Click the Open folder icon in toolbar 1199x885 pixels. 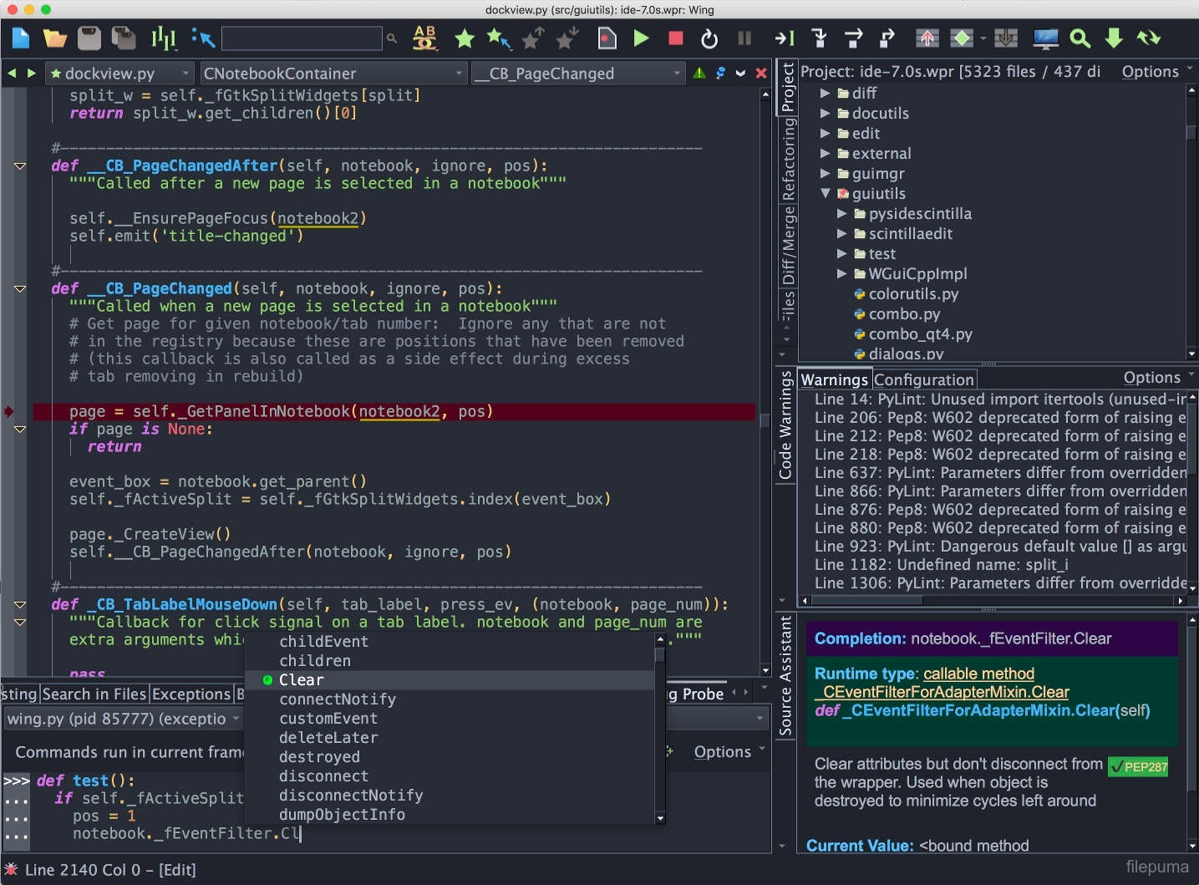pyautogui.click(x=55, y=38)
